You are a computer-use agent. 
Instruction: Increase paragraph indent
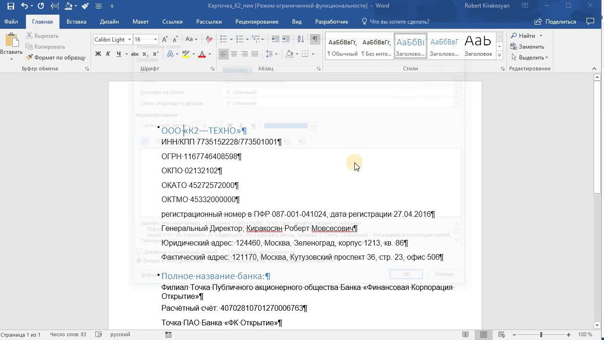pyautogui.click(x=286, y=39)
